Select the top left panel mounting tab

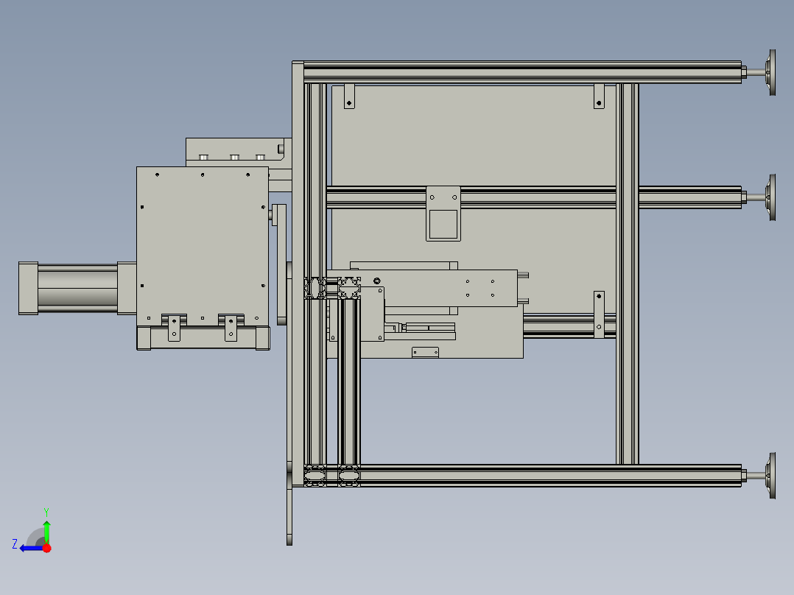pos(349,96)
